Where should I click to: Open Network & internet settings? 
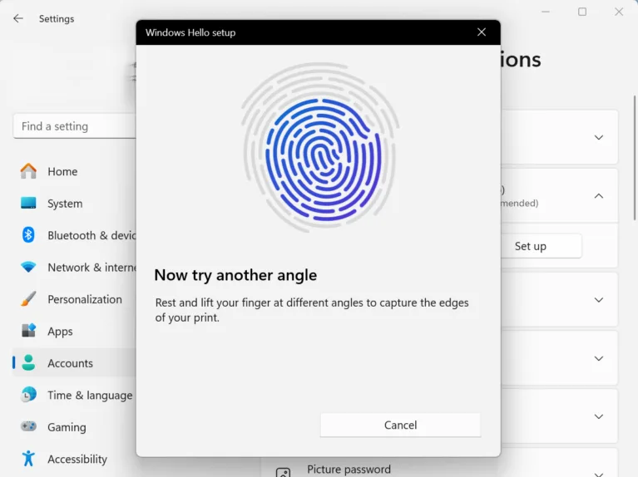pos(74,267)
